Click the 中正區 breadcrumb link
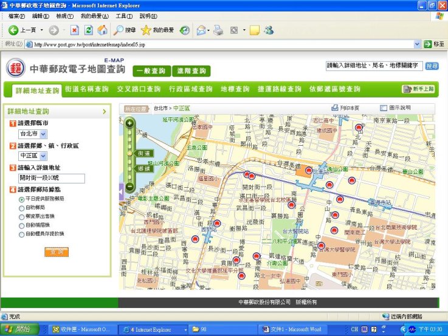Image resolution: width=448 pixels, height=336 pixels. [181, 108]
